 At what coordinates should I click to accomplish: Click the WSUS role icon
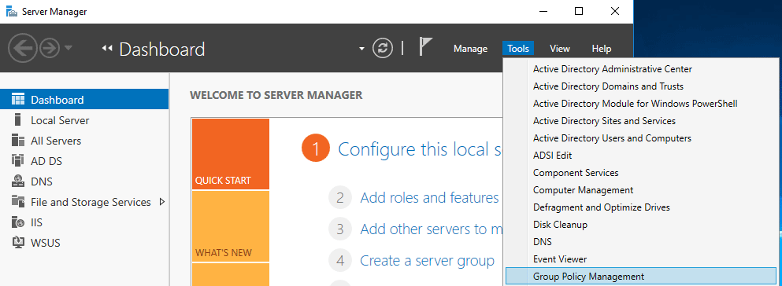pyautogui.click(x=18, y=242)
